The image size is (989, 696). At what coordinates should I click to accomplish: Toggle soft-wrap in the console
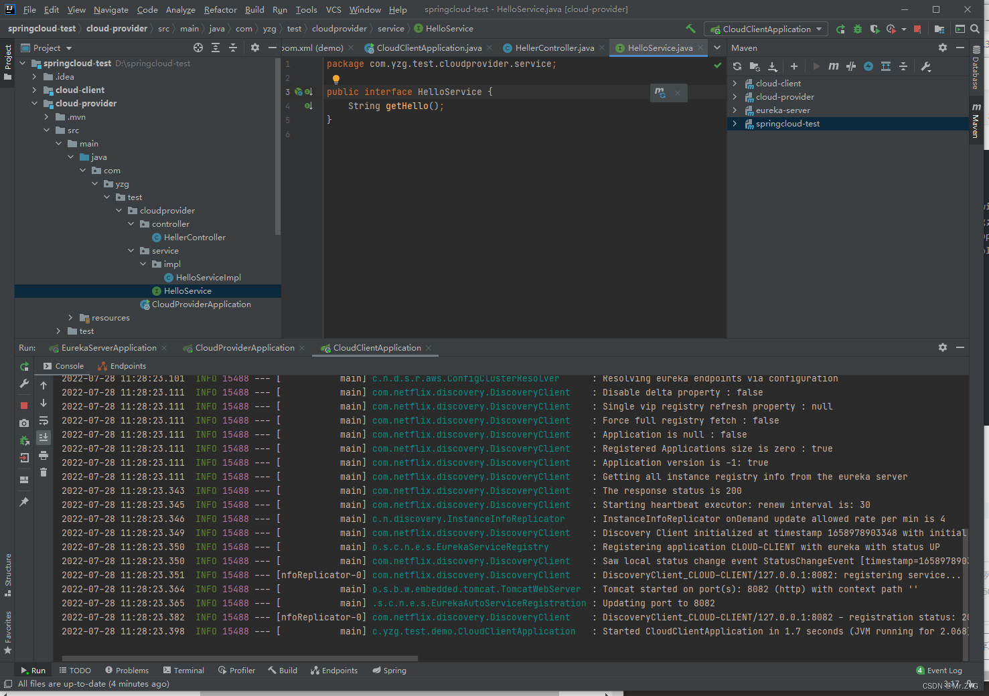44,420
